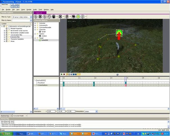This screenshot has height=136, width=170.
Task: Open dropdown arrow next to music note icon
Action: pyautogui.click(x=86, y=17)
